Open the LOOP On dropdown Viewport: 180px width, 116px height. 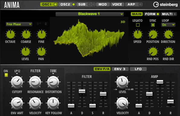168,25
